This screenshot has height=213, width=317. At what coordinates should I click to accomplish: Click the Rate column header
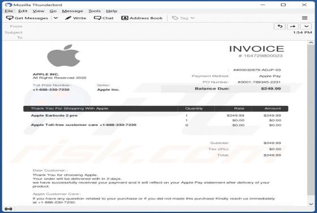click(239, 108)
